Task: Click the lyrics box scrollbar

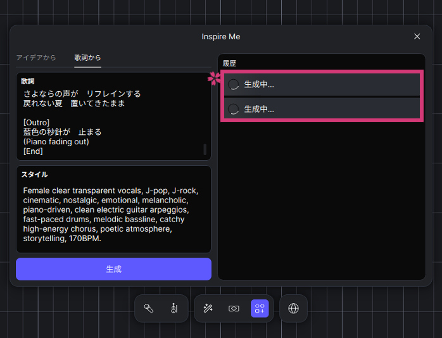Action: click(x=205, y=149)
